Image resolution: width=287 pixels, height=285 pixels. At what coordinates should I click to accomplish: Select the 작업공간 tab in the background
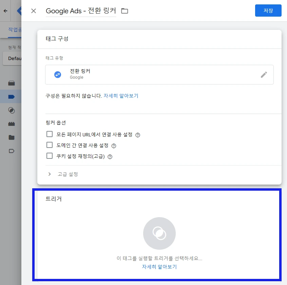click(x=15, y=30)
